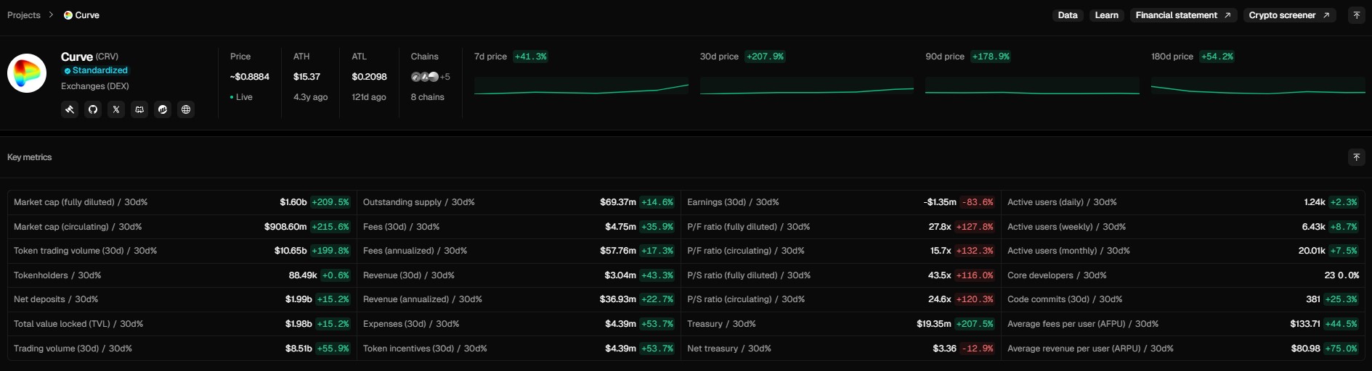Open the Discord community icon
Screen dimensions: 1372x371
pos(139,109)
